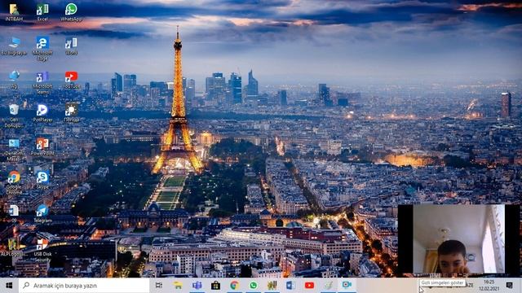Image resolution: width=522 pixels, height=293 pixels.
Task: Select the desktop shortcut to the right of PotPlayer
Action: (x=71, y=113)
